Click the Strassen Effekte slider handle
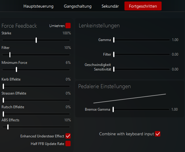This screenshot has height=152, width=185. coord(3,100)
